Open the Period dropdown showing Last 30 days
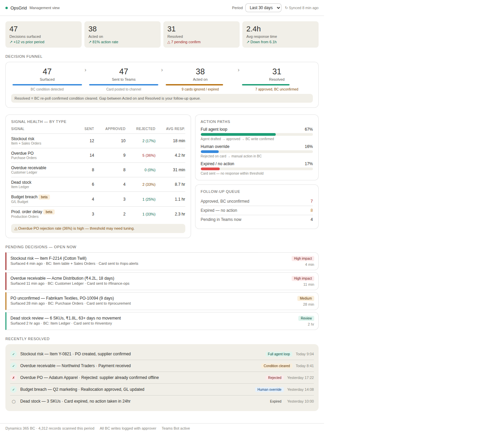This screenshot has width=486, height=433. (x=263, y=8)
